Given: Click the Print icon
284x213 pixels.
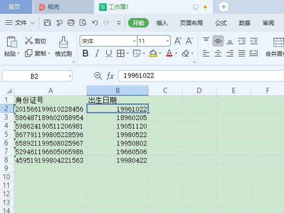Looking at the screenshot, I should pos(71,23).
